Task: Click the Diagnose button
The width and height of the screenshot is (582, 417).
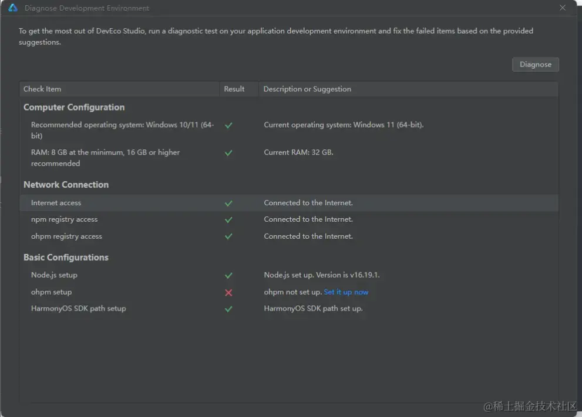Action: 535,65
